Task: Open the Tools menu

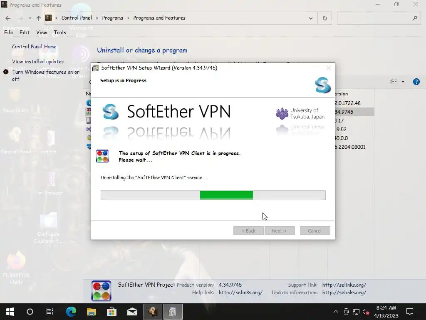Action: pyautogui.click(x=60, y=32)
